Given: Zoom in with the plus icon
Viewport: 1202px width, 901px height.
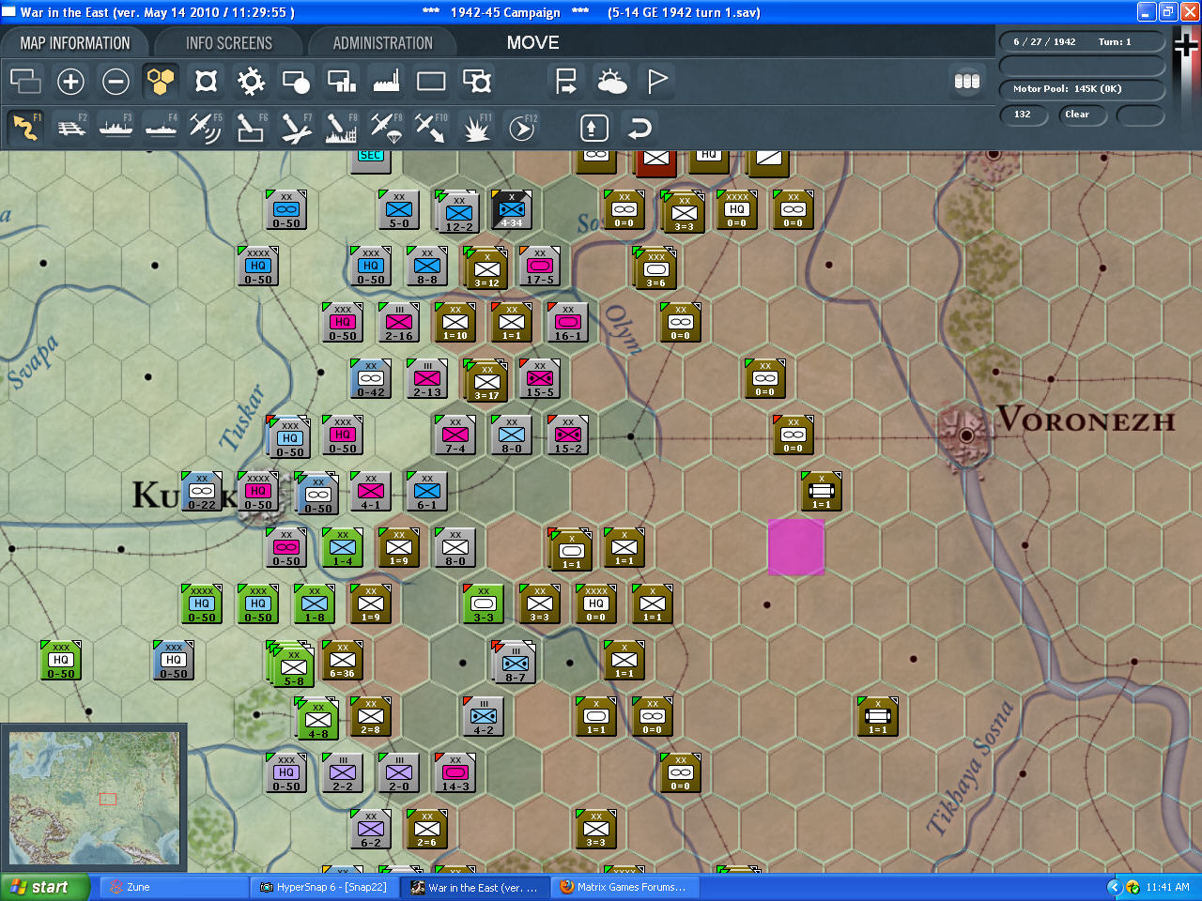Looking at the screenshot, I should [70, 82].
